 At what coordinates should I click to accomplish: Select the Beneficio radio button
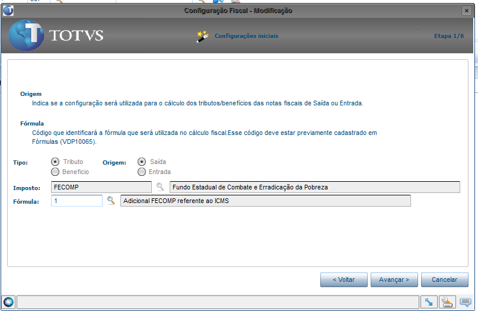[55, 172]
